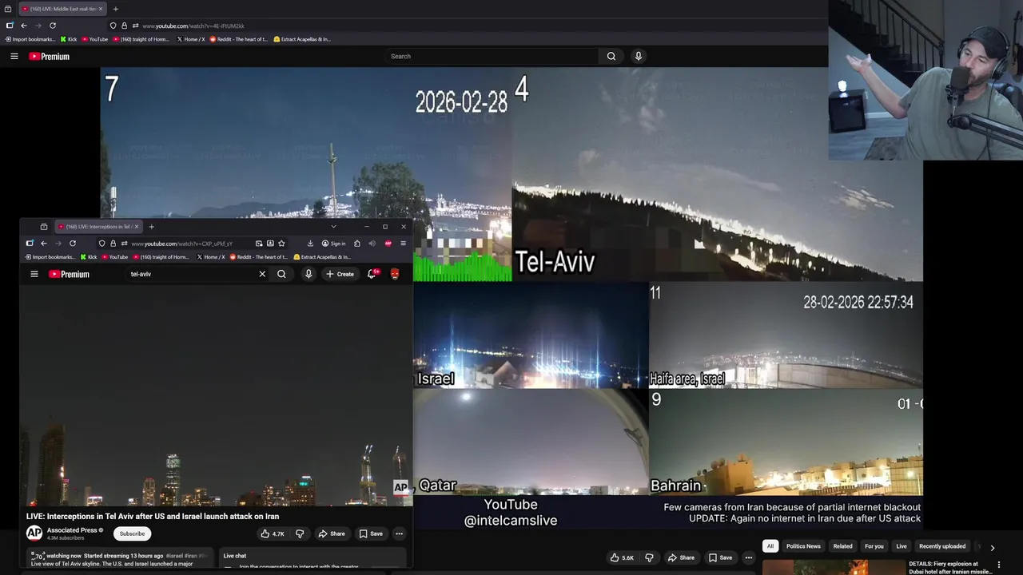Viewport: 1023px width, 575px height.
Task: Select the 'All' filter chip
Action: [770, 546]
